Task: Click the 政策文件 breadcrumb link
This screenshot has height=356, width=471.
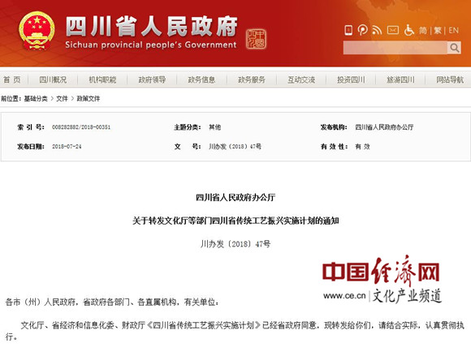Action: pyautogui.click(x=89, y=98)
